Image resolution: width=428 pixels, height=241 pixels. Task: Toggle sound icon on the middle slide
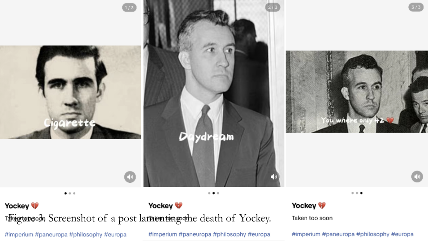pos(274,177)
